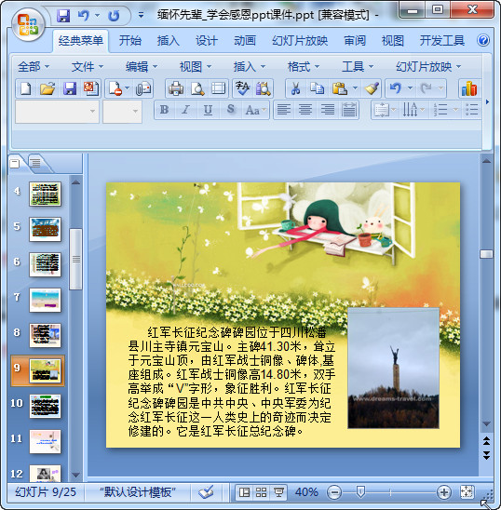Activate the Format Painter brush
The height and width of the screenshot is (510, 501).
click(372, 88)
